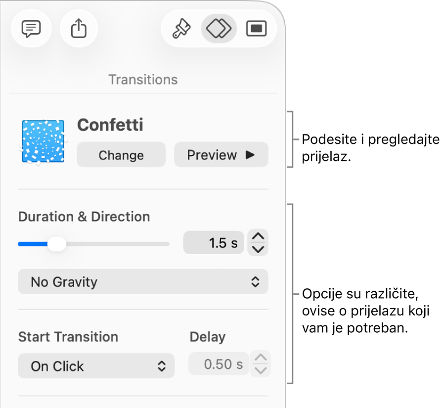Click the Confetti transition thumbnail
Screen dimensions: 442x408
click(43, 142)
